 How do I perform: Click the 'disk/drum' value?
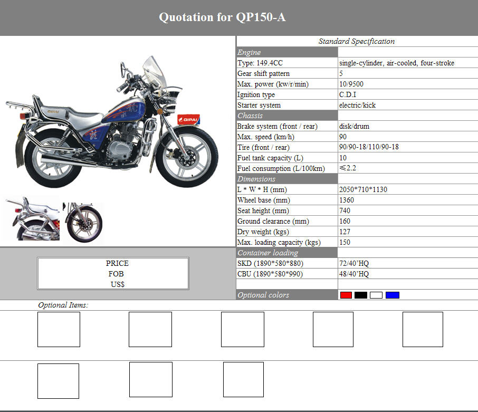point(354,126)
